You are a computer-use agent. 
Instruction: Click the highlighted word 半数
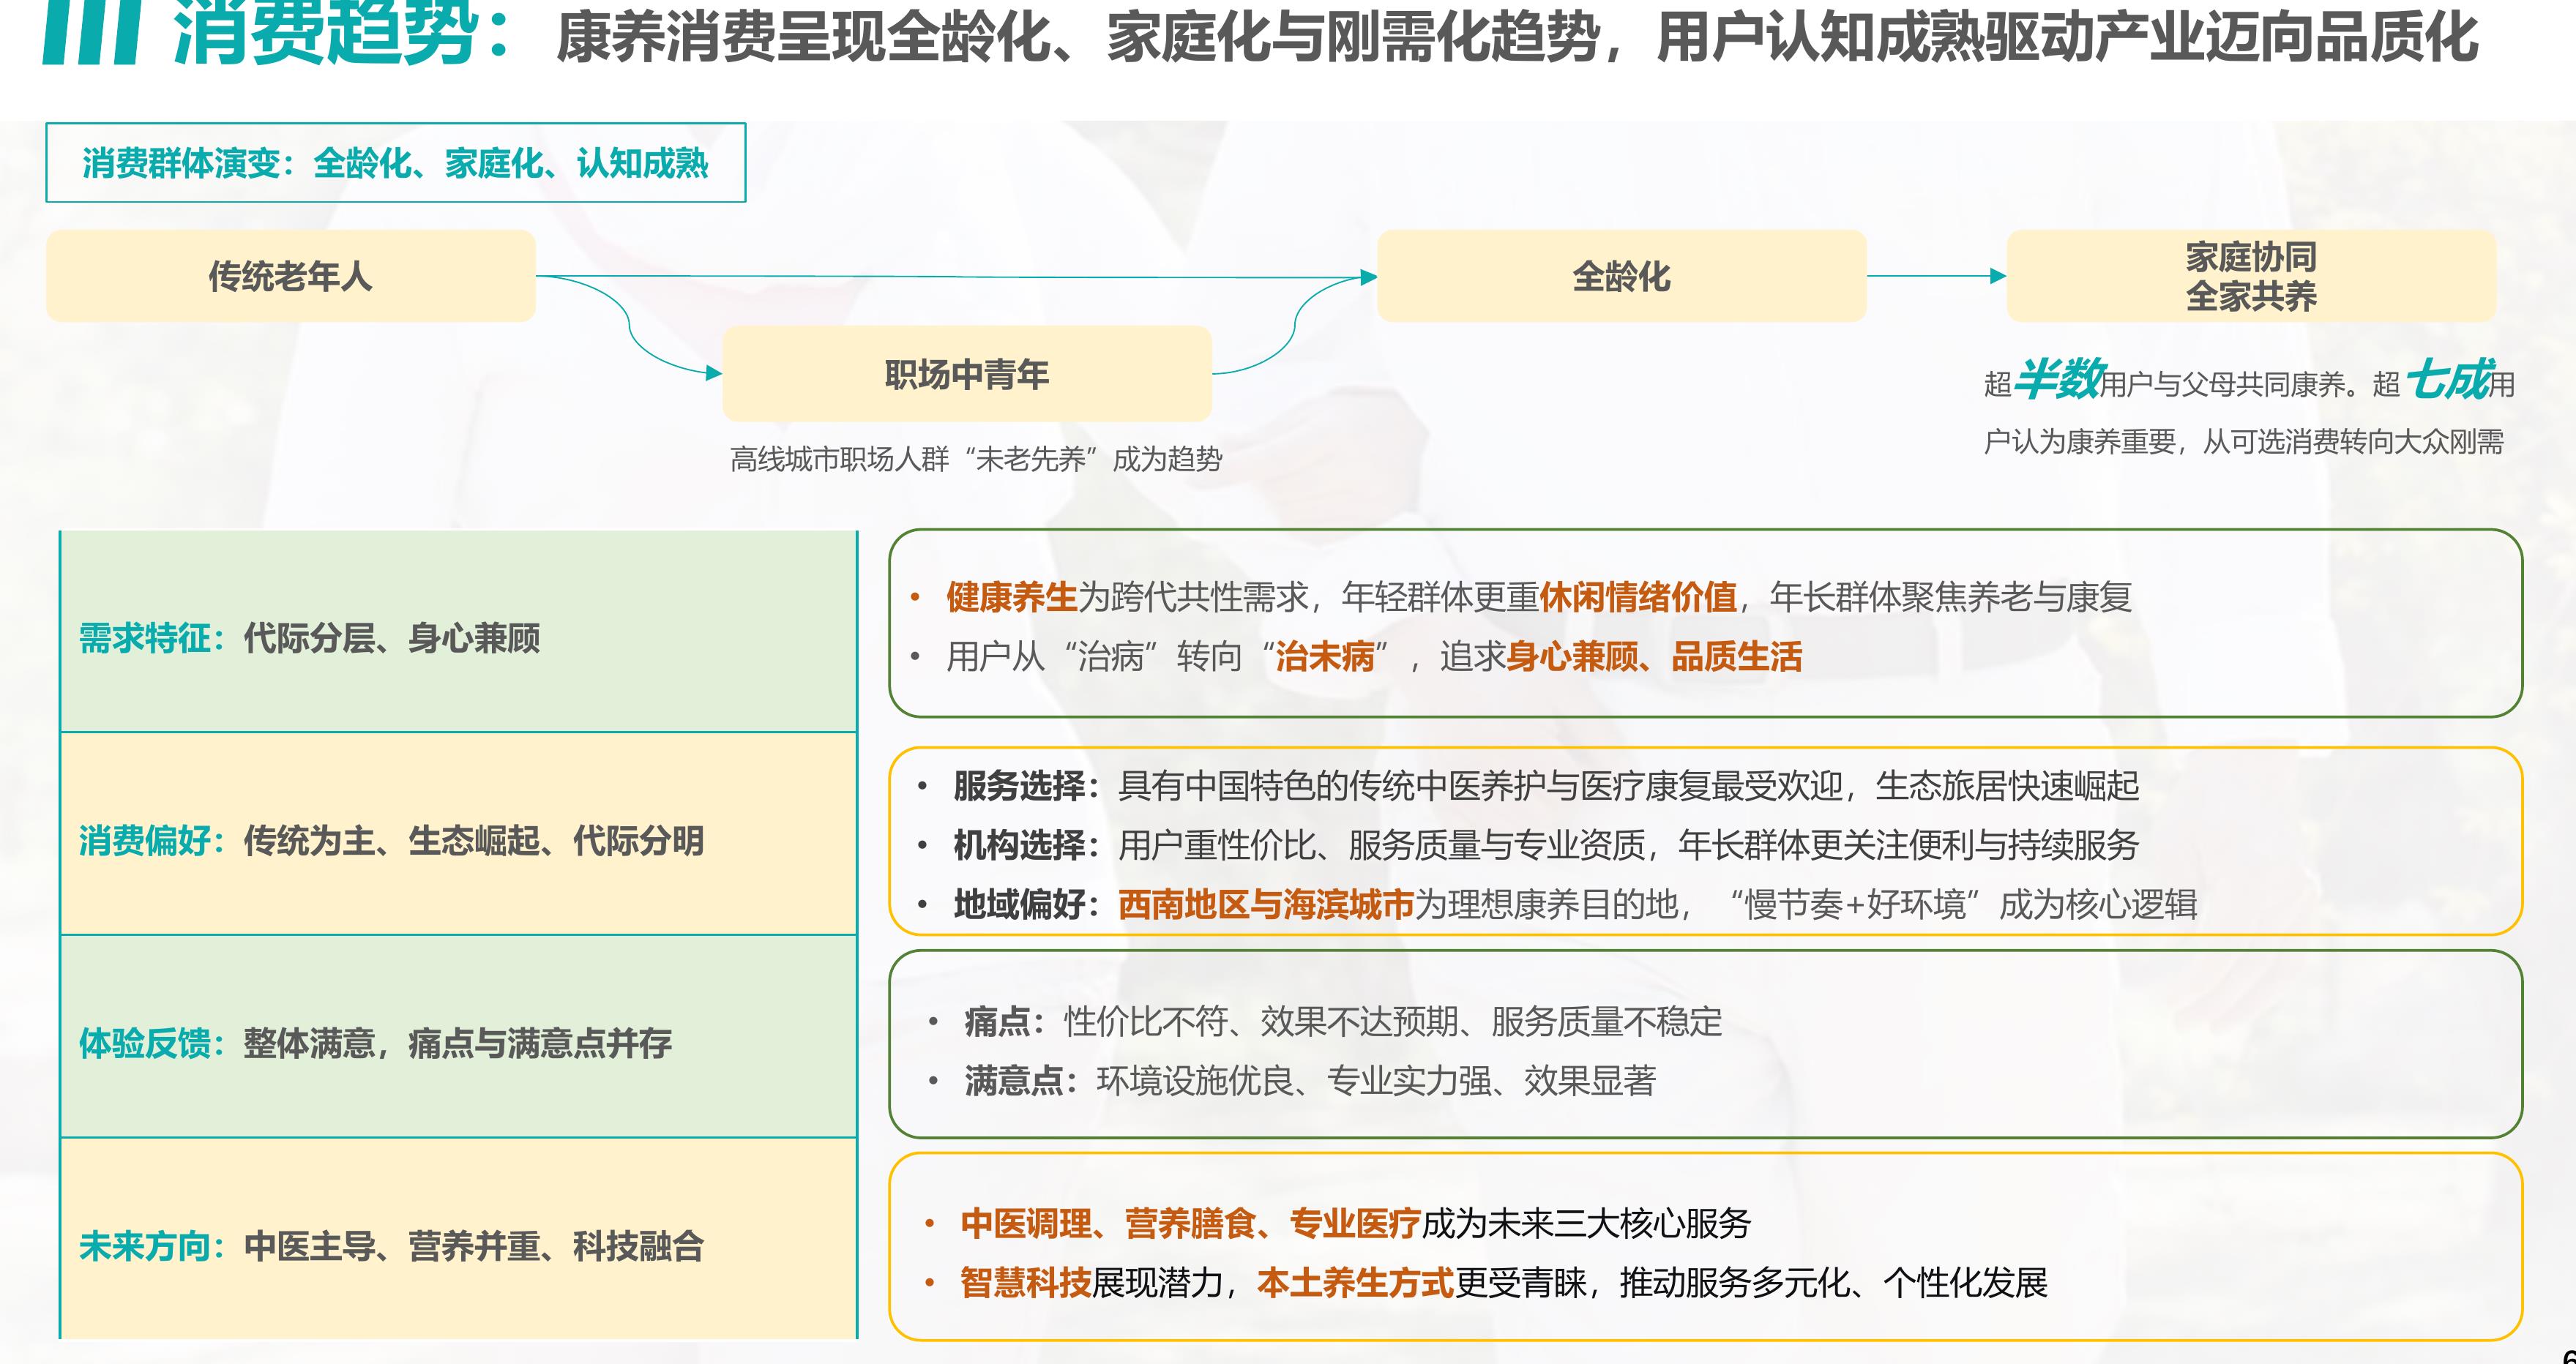click(x=2058, y=380)
